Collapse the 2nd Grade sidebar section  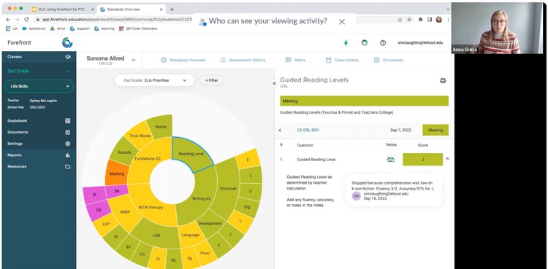68,71
